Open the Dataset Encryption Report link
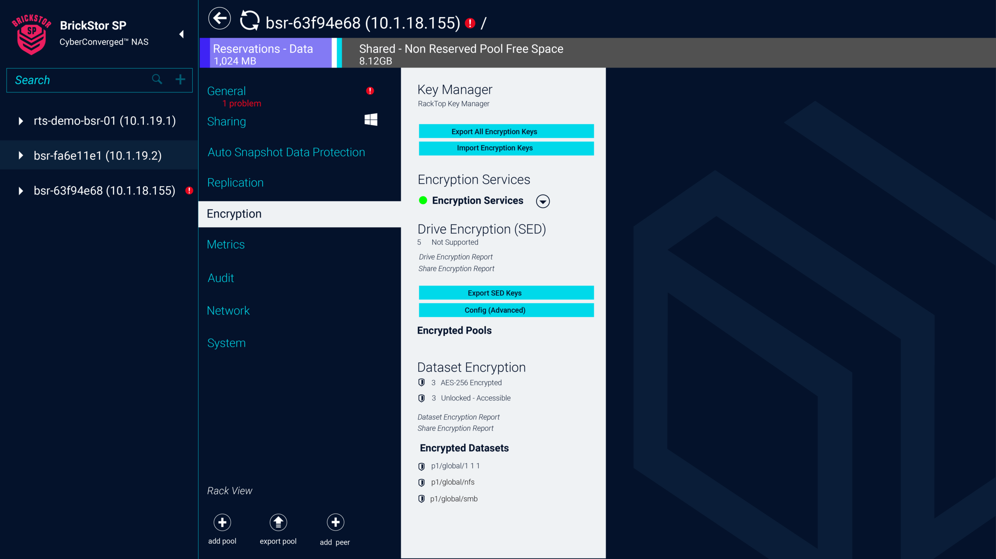 coord(458,417)
